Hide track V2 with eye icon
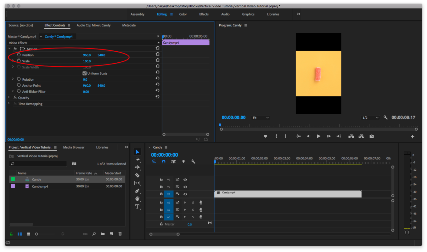 185,187
